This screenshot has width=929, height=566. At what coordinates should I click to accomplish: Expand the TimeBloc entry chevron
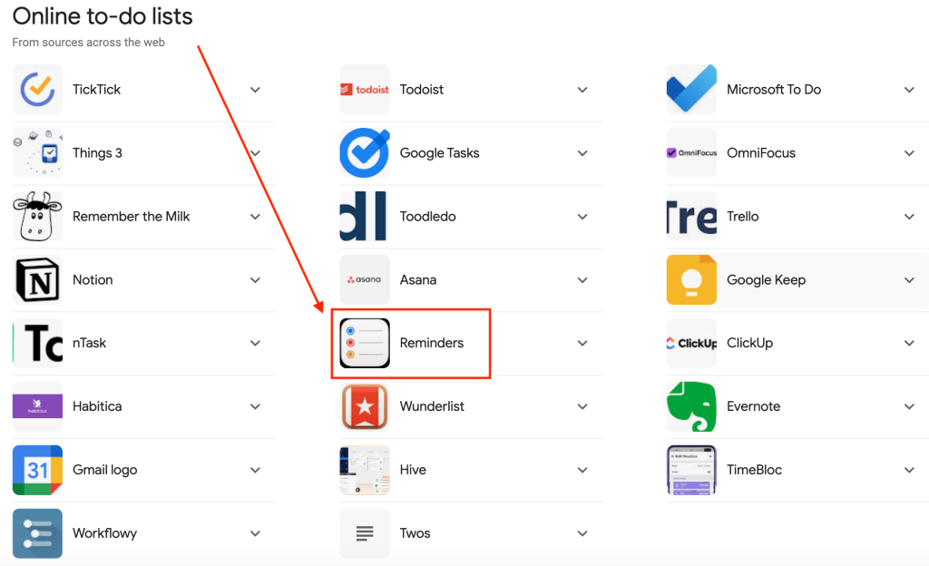click(x=909, y=470)
